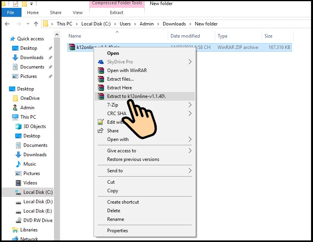Expand the 7-Zip submenu arrow
Screen dimensions: 313x242
190,105
